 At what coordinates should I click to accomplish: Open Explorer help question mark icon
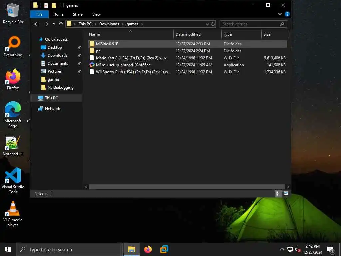(x=287, y=14)
